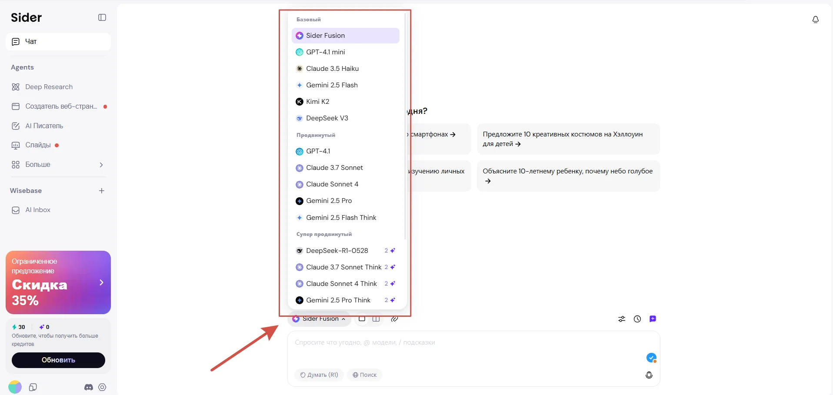Select the GPT-4.1 mini model
The width and height of the screenshot is (833, 395).
(x=346, y=52)
